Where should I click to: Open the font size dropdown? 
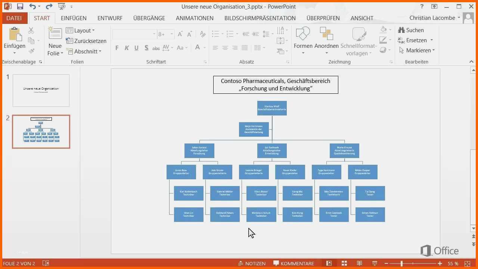click(172, 34)
